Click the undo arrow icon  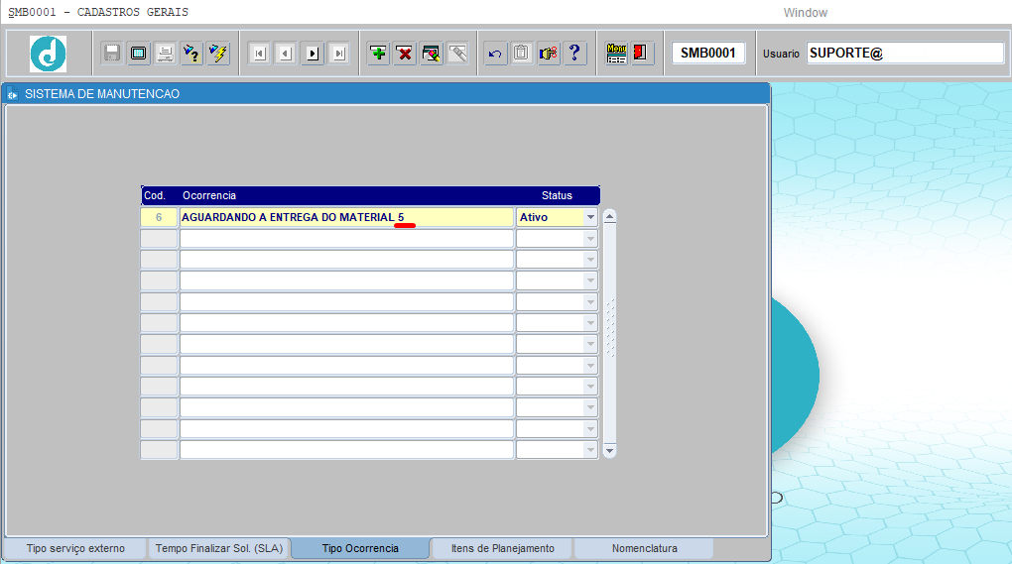click(495, 53)
